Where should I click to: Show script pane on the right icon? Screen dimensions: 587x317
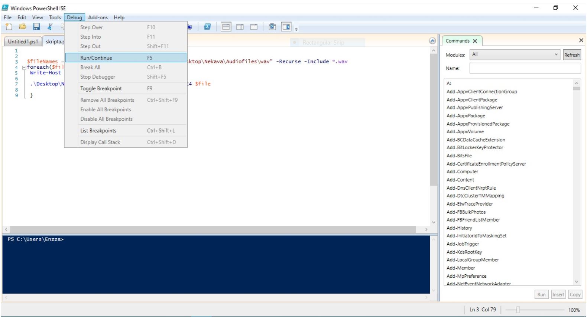click(240, 27)
